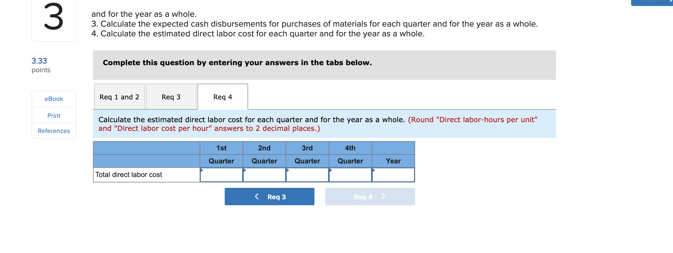673x253 pixels.
Task: Click the blue flag marker in 2nd Quarter cell
Action: 245,170
